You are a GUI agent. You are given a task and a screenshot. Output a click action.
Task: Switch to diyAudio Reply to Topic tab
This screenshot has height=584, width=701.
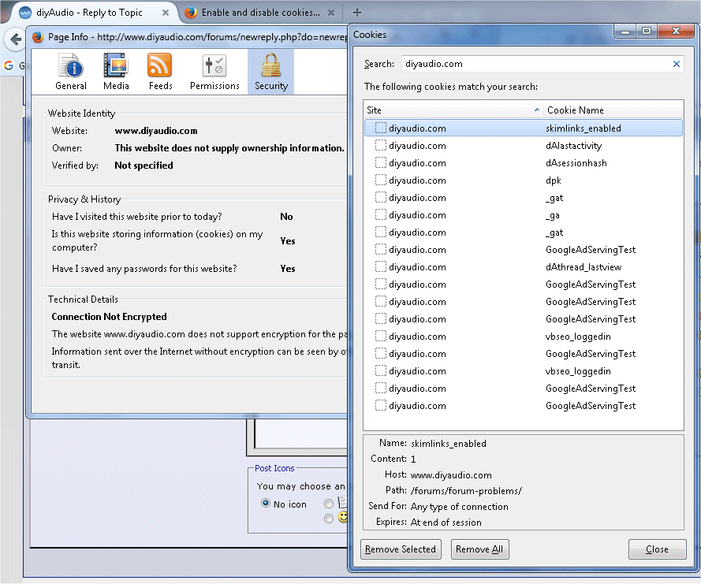(x=89, y=13)
